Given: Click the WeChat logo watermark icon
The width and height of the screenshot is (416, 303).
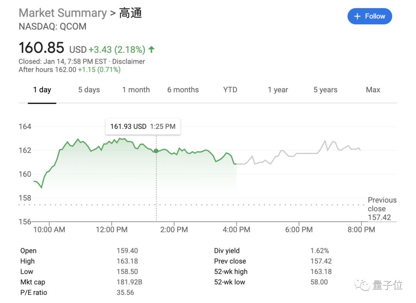Looking at the screenshot, I should coord(363,285).
